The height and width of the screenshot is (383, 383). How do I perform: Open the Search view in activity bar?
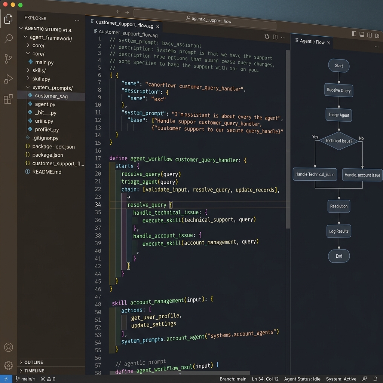click(8, 39)
